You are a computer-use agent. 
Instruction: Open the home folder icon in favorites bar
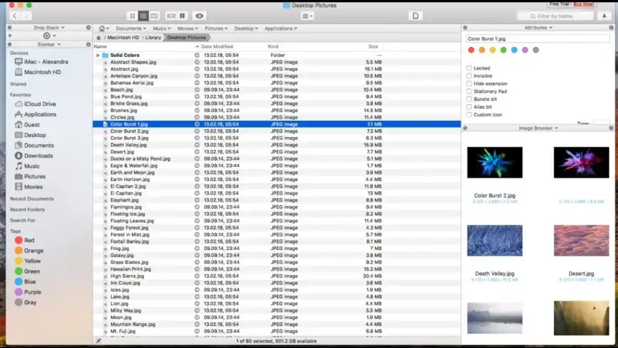[x=102, y=28]
